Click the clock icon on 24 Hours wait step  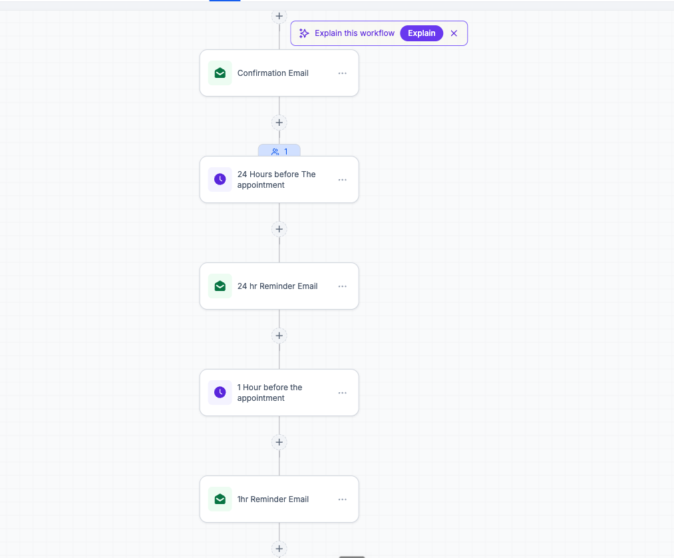pyautogui.click(x=220, y=179)
